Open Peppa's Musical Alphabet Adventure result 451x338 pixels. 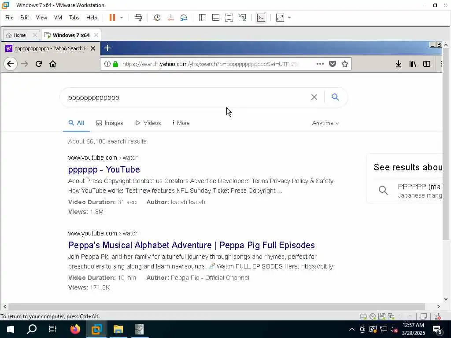pyautogui.click(x=192, y=245)
